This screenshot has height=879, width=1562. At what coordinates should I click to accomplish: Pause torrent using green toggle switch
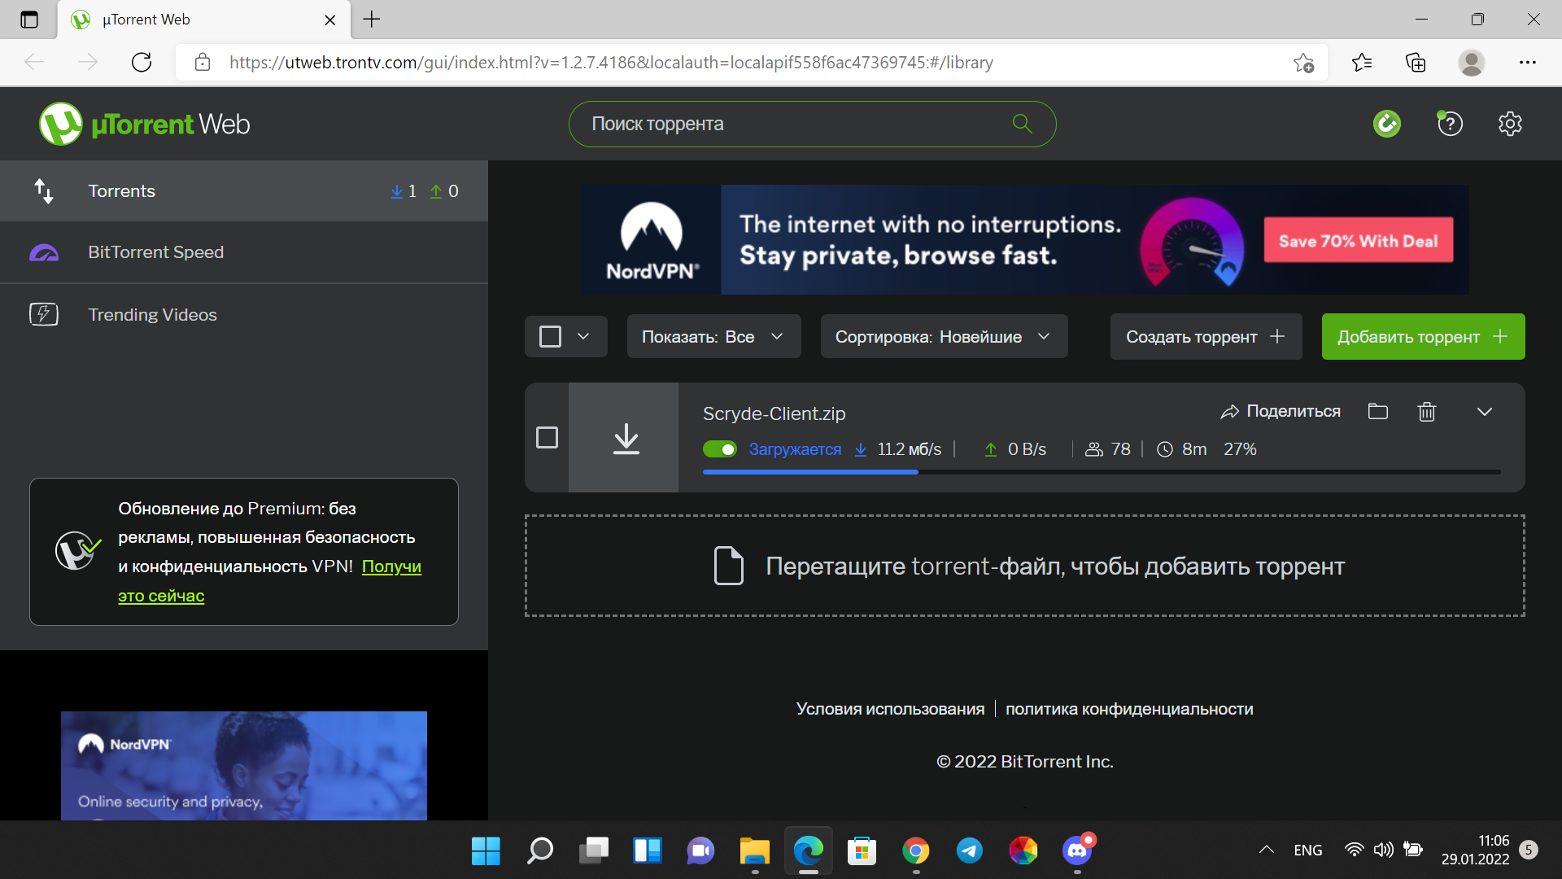pos(719,449)
